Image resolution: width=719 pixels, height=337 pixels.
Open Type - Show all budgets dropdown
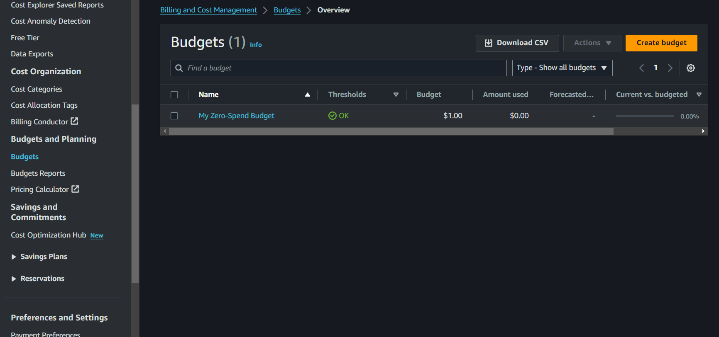click(562, 68)
